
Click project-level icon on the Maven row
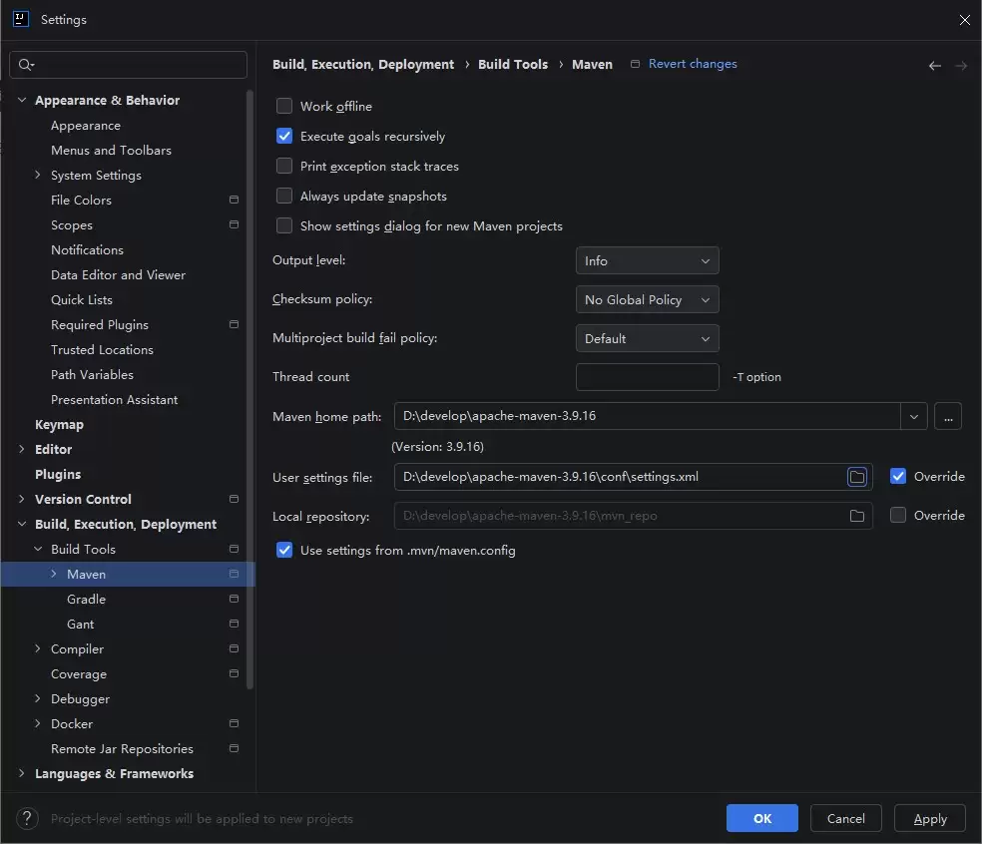pyautogui.click(x=234, y=575)
